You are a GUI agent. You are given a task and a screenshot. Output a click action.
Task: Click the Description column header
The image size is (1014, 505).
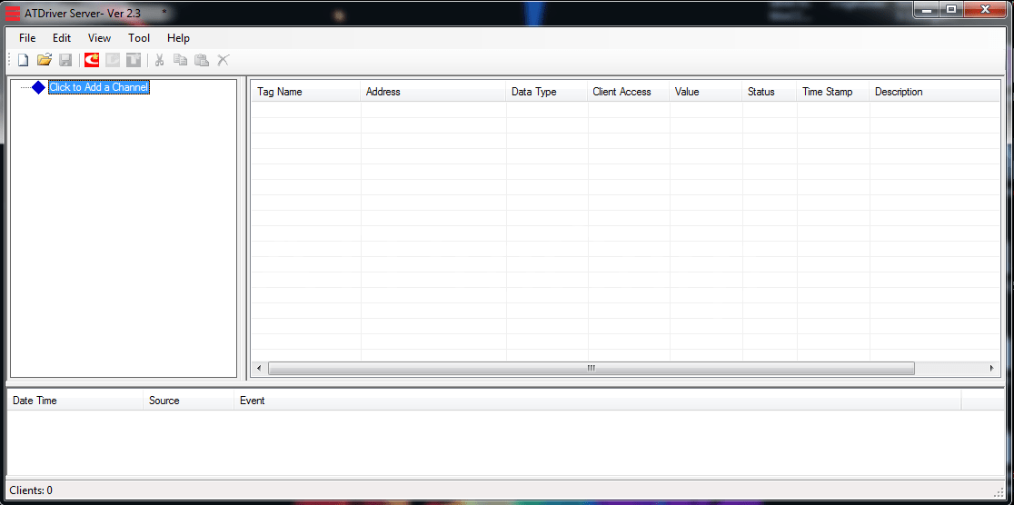pos(935,92)
